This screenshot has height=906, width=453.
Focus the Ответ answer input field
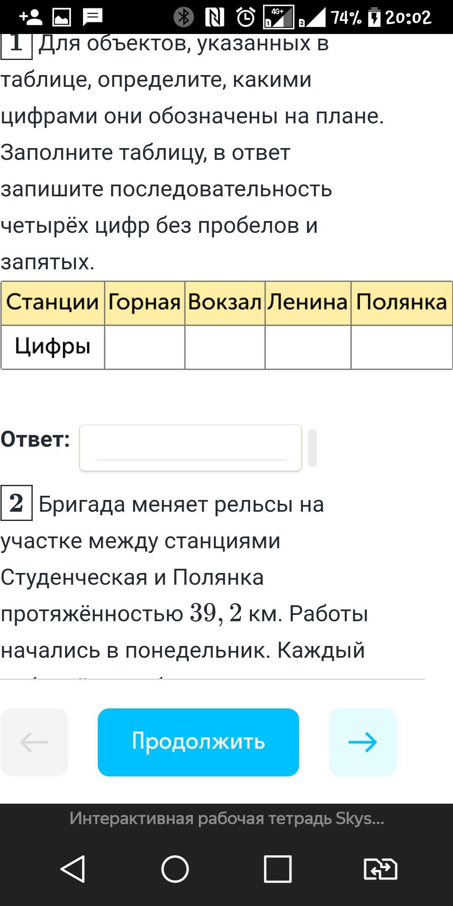point(191,448)
